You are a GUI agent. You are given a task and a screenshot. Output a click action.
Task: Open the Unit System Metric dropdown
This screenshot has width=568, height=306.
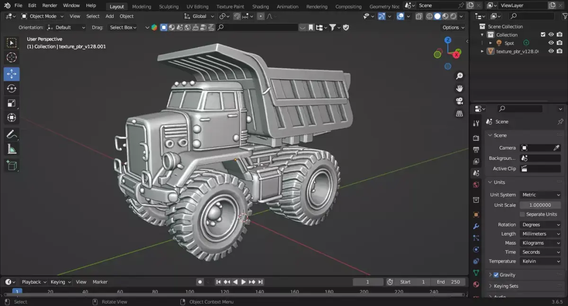pos(540,195)
